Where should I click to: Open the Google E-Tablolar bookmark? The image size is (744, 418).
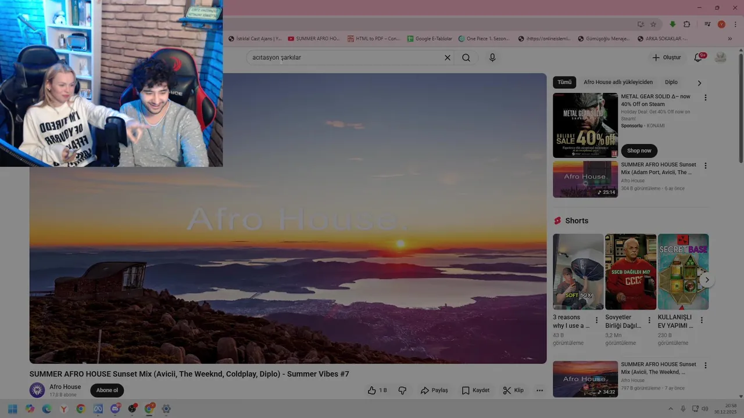point(430,39)
